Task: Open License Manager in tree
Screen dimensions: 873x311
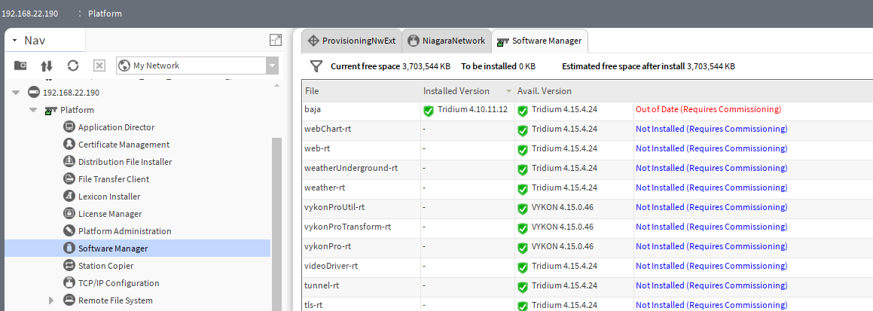Action: tap(110, 214)
